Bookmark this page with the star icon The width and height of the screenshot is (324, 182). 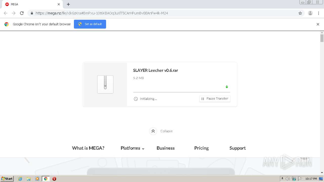click(x=300, y=13)
